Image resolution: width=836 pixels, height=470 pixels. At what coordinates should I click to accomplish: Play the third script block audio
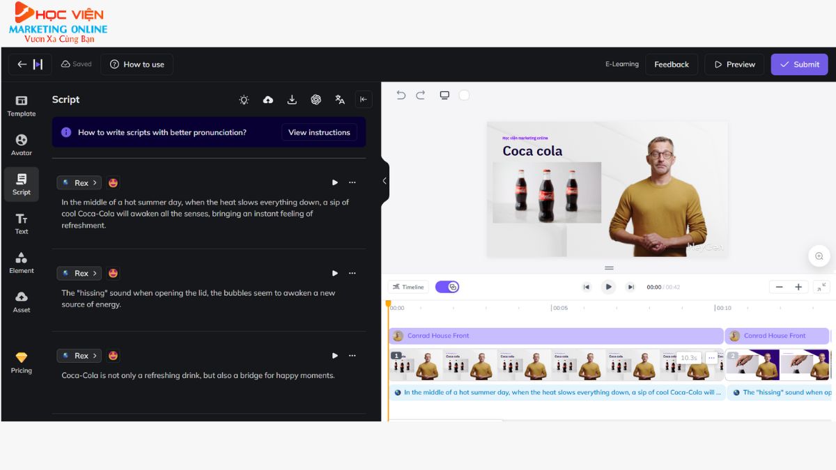(334, 355)
